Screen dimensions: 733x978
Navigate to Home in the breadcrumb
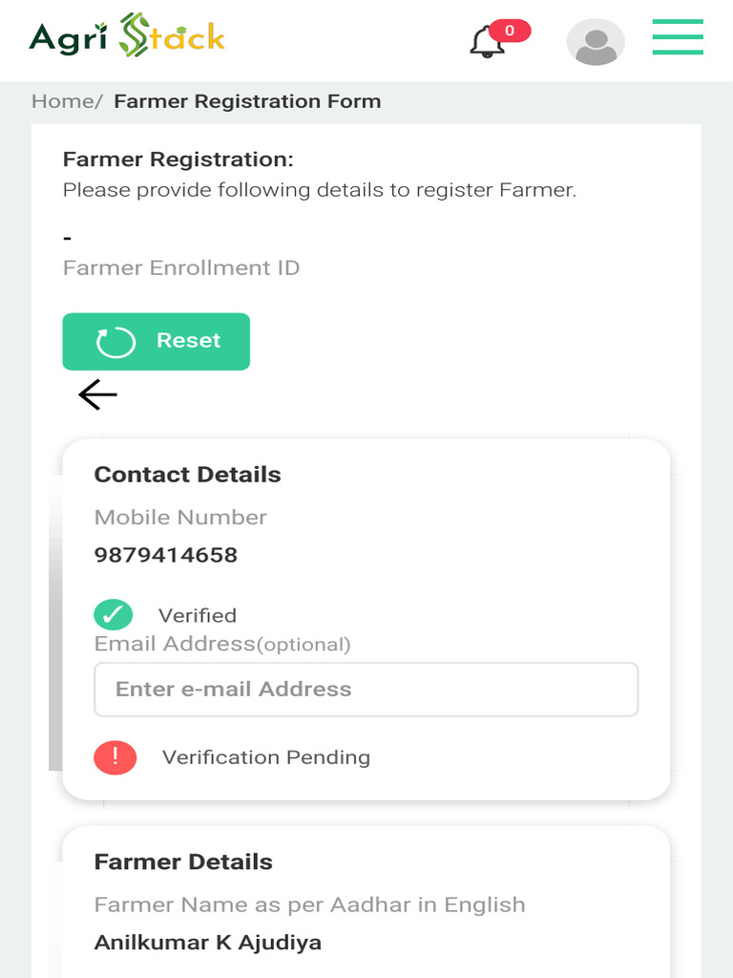(x=64, y=101)
